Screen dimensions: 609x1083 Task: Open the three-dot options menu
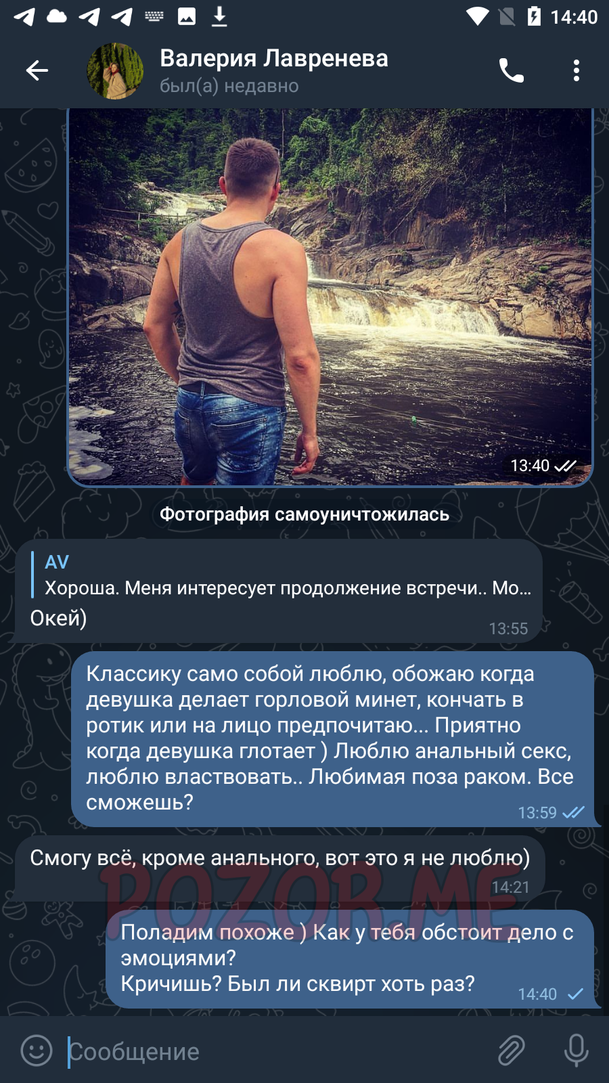577,70
